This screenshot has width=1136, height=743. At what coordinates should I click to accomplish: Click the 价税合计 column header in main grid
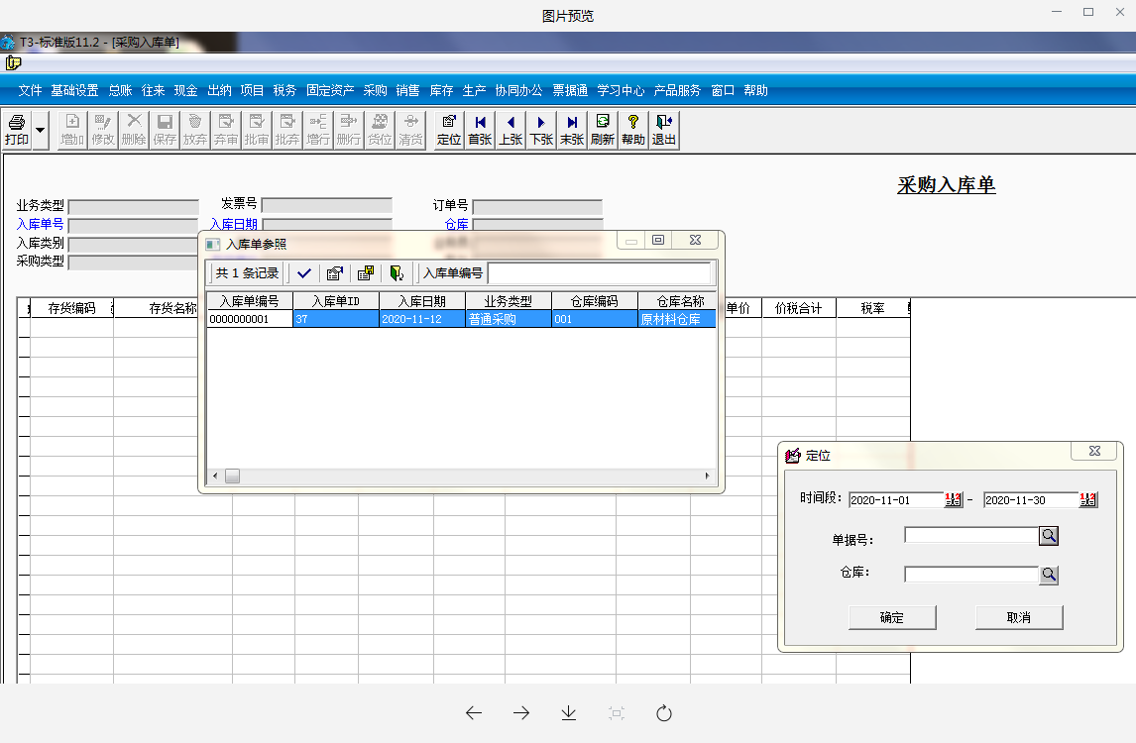[798, 308]
